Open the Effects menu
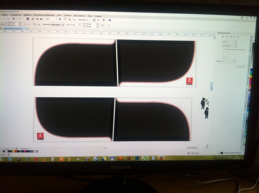Image resolution: width=259 pixels, height=193 pixels. [x=28, y=15]
